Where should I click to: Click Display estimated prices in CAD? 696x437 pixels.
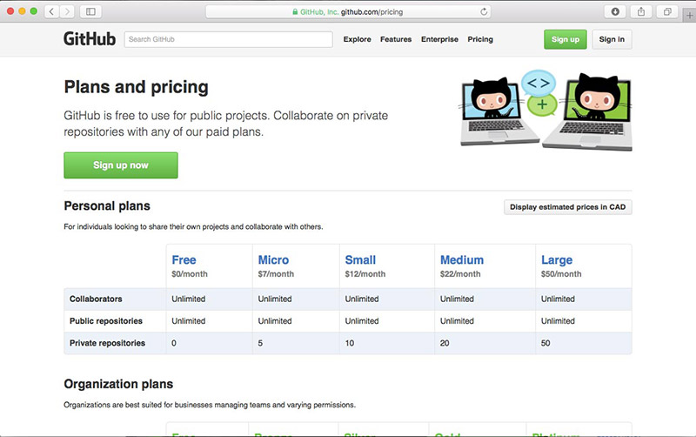tap(568, 207)
